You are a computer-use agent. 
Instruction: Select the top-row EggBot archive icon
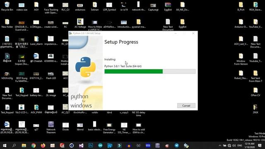168,7
